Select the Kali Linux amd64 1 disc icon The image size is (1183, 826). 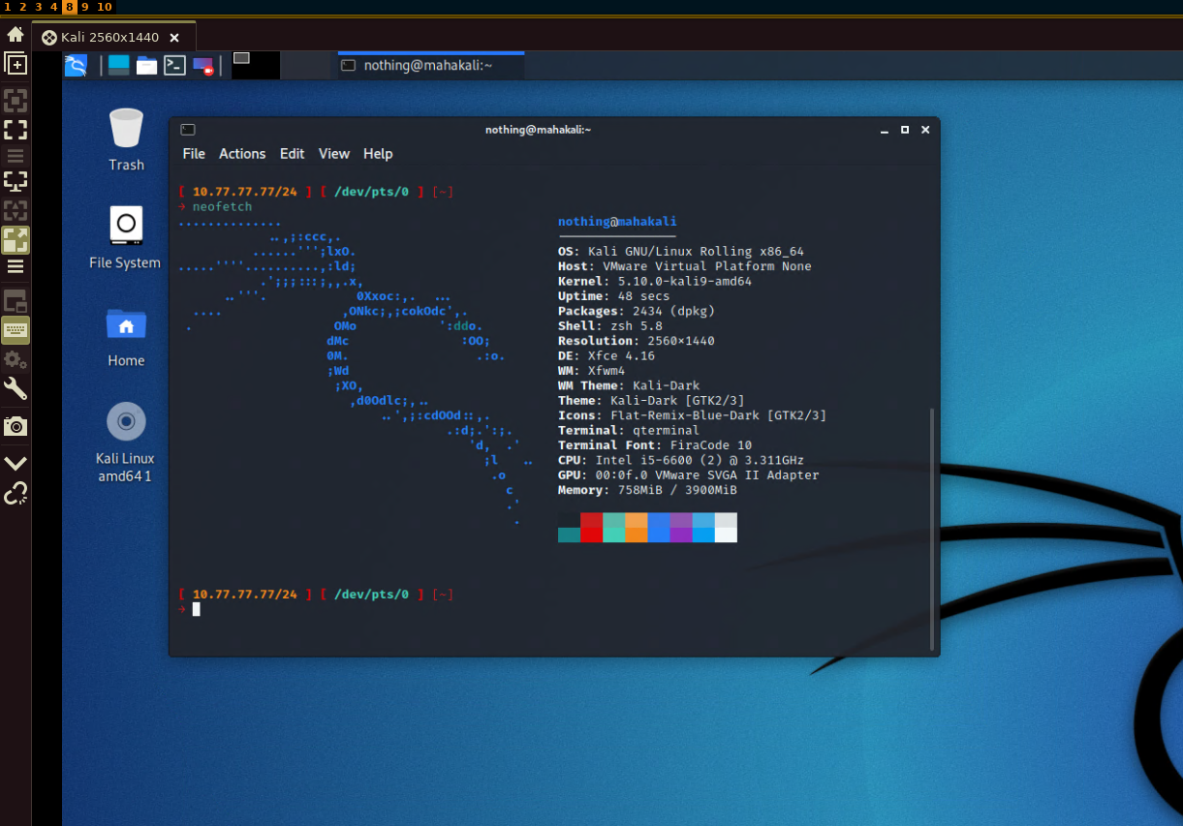click(x=125, y=442)
